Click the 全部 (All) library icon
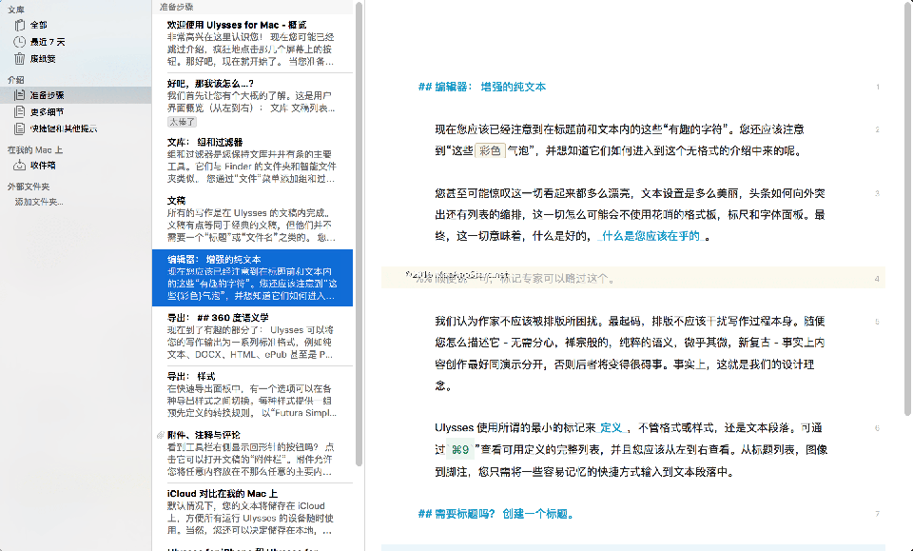 [20, 25]
